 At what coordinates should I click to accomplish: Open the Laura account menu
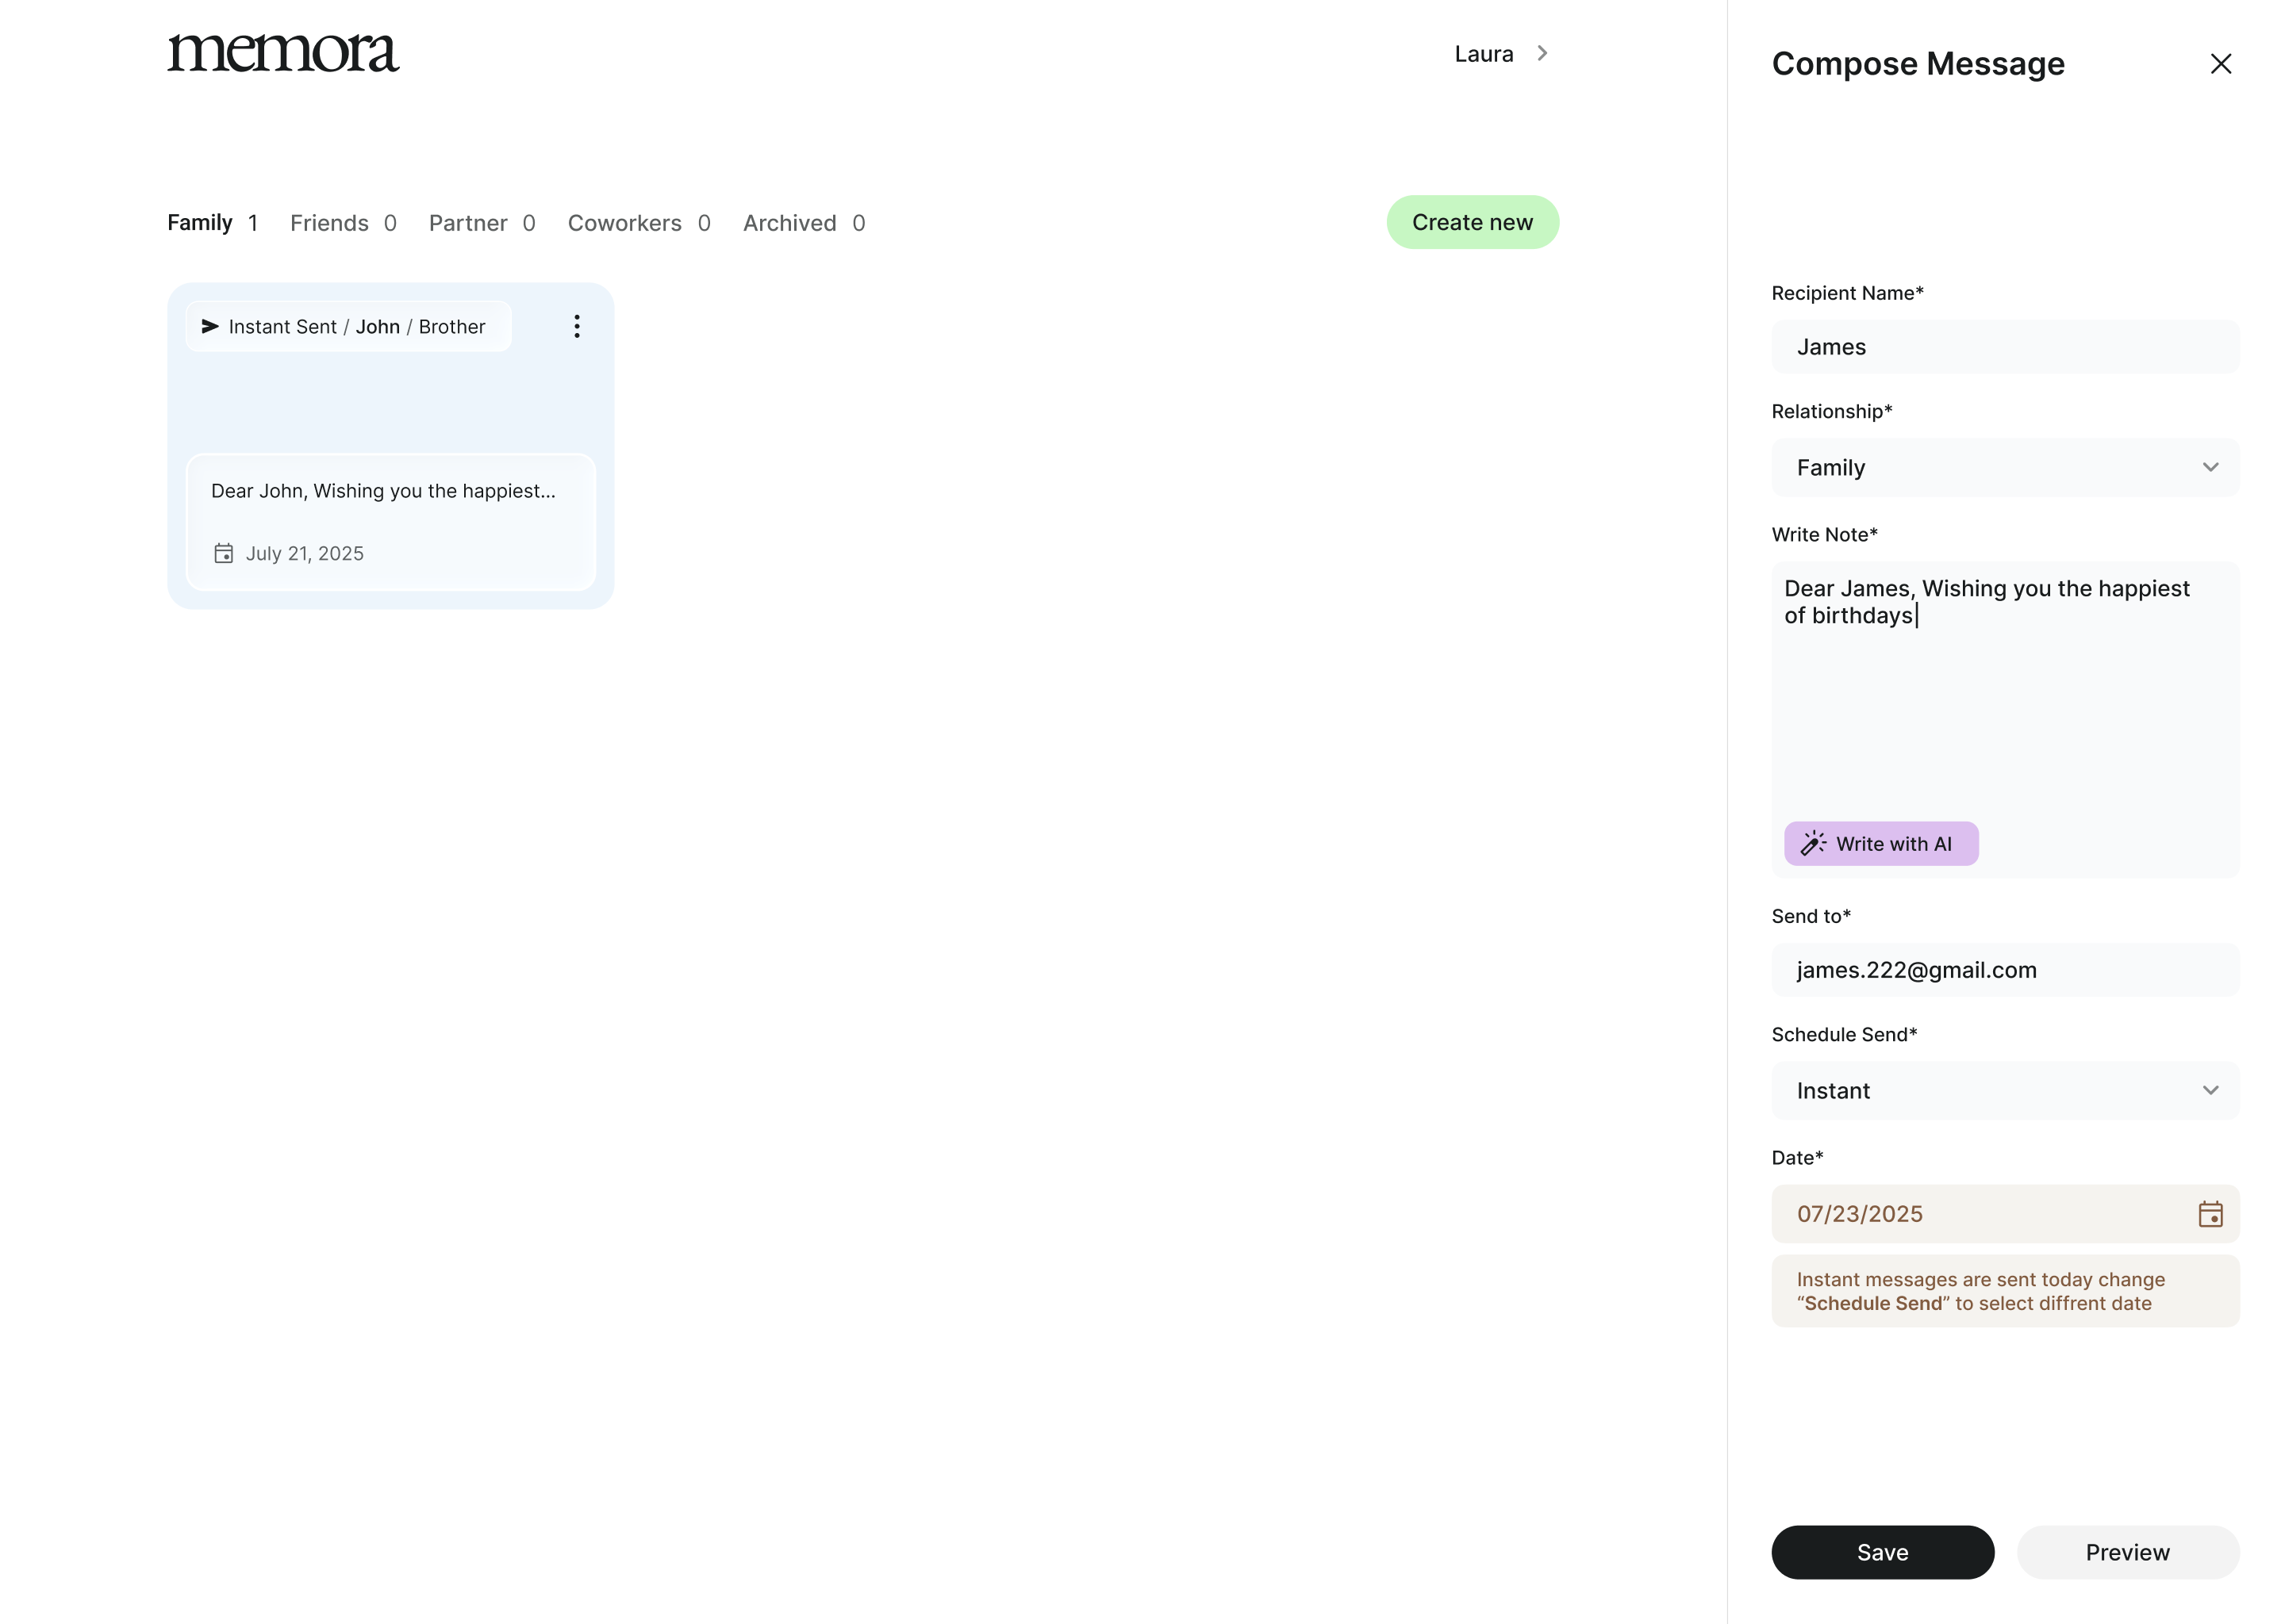[x=1502, y=53]
